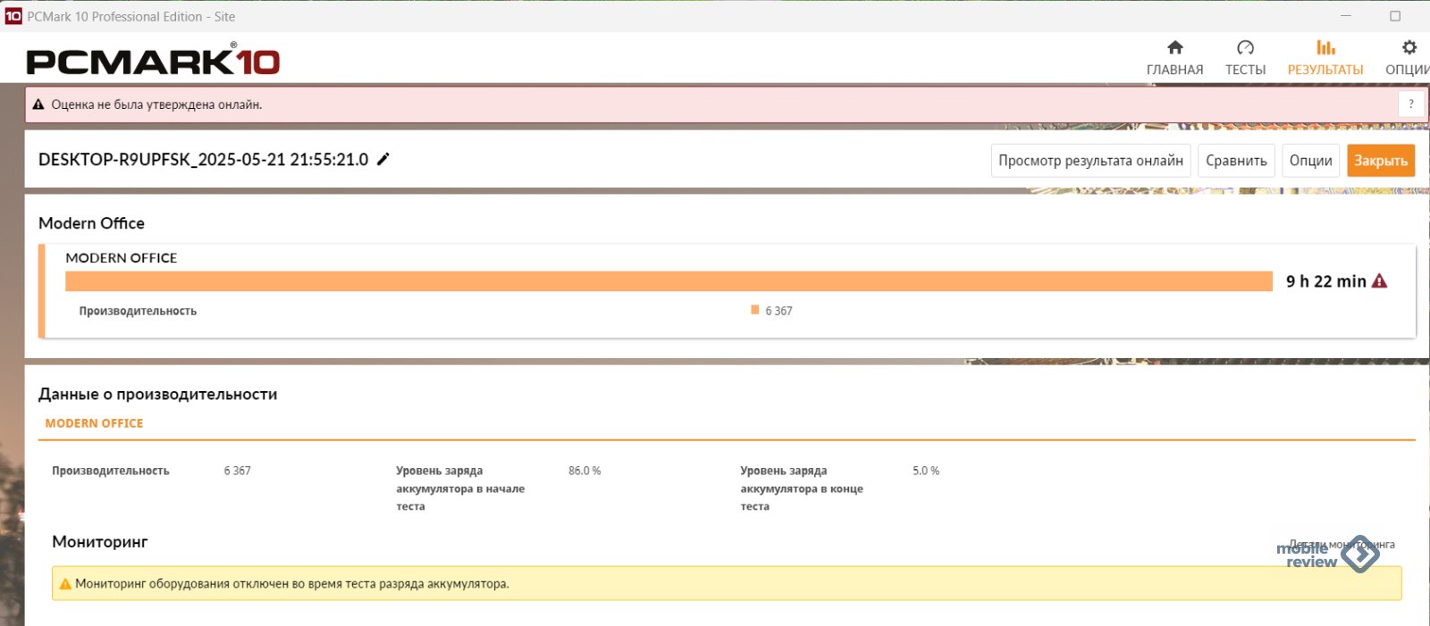Click the PCMark 10 app icon in title bar
Image resolution: width=1430 pixels, height=626 pixels.
coord(13,16)
